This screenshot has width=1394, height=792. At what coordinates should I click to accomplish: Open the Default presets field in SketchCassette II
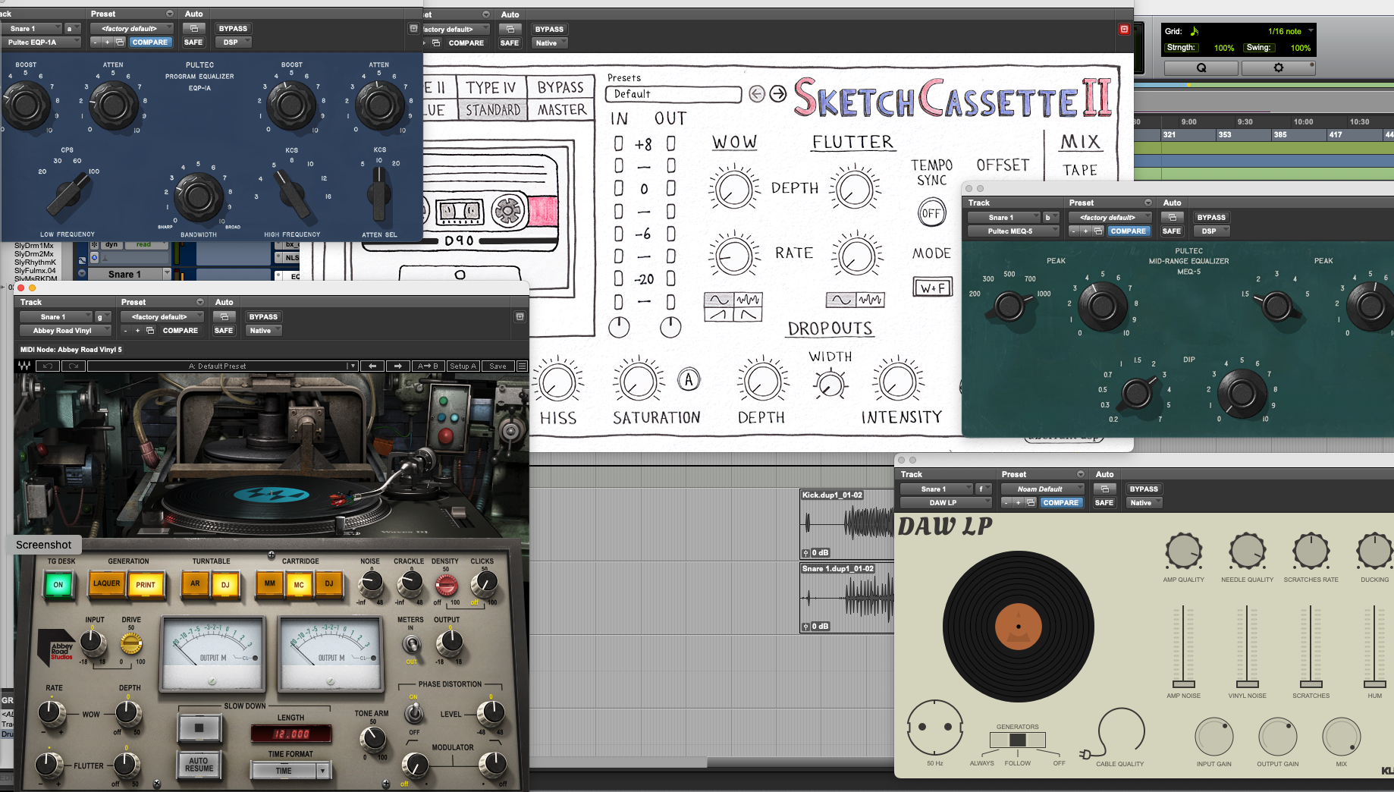point(673,94)
